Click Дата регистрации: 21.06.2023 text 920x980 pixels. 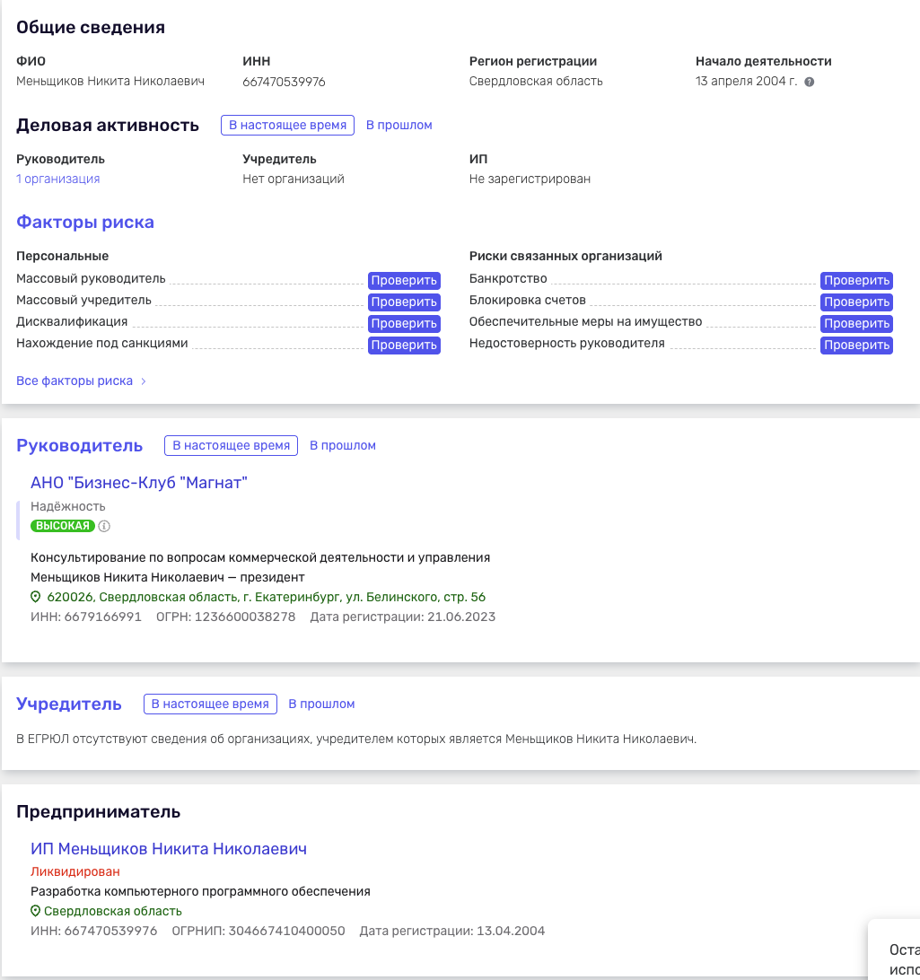[402, 617]
